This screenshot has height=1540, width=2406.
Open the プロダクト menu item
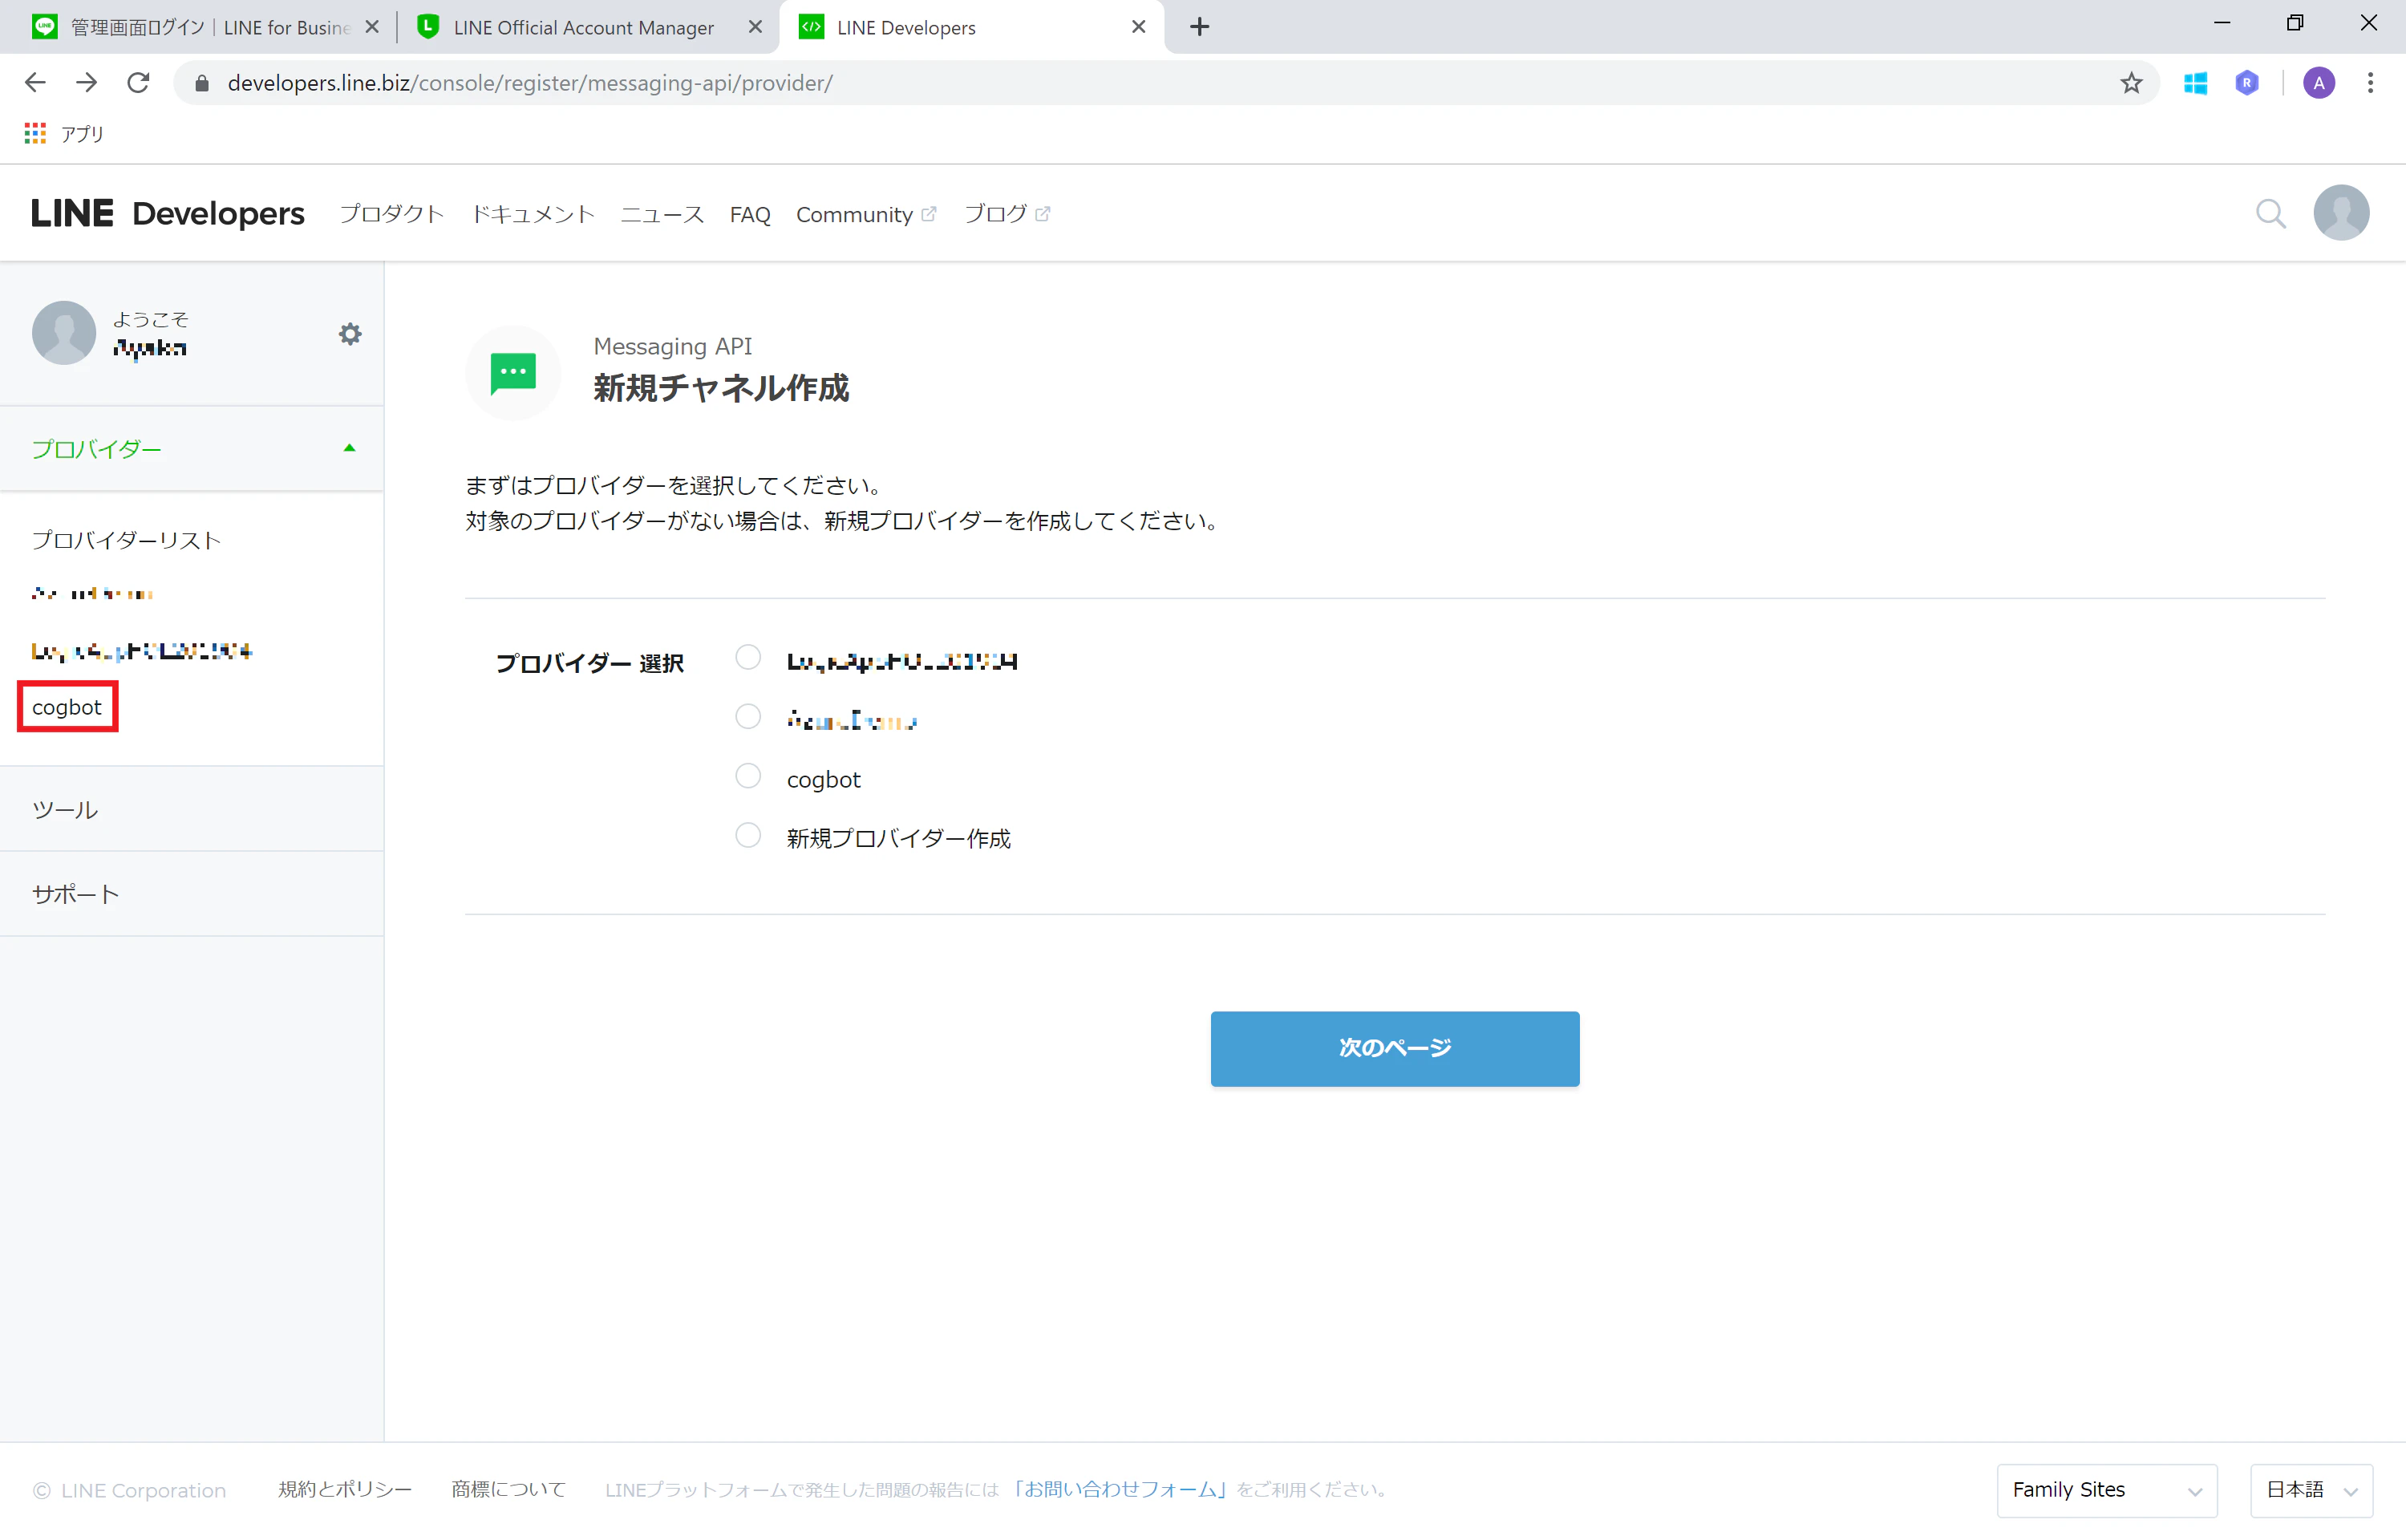point(392,214)
